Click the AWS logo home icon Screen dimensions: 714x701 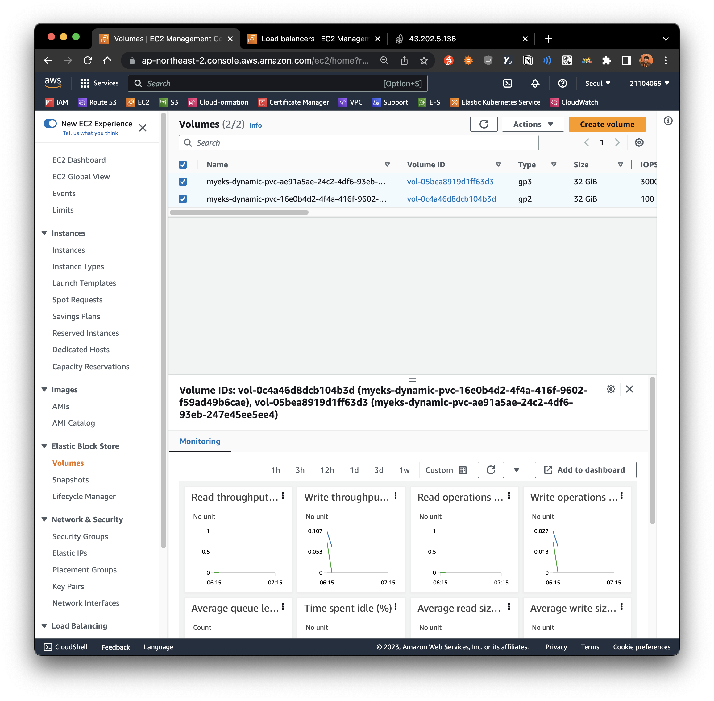[x=53, y=83]
